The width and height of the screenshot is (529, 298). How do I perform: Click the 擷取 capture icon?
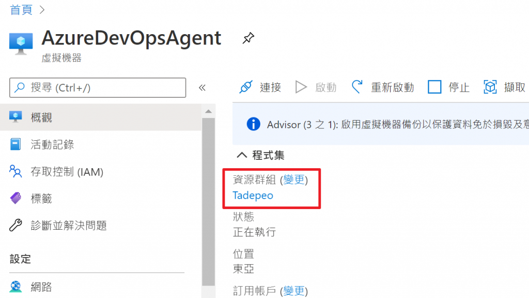pyautogui.click(x=490, y=87)
